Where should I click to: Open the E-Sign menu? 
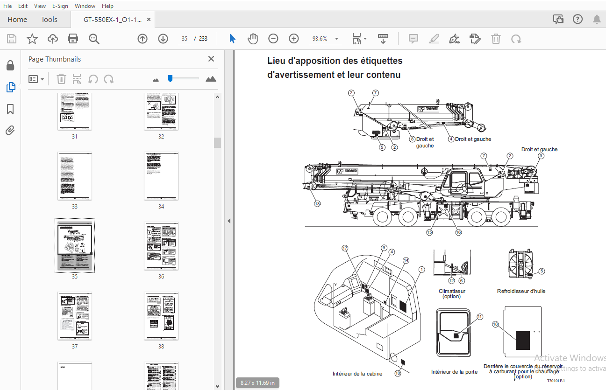[60, 6]
